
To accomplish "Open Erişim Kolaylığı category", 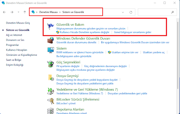I will pyautogui.click(x=15, y=65).
